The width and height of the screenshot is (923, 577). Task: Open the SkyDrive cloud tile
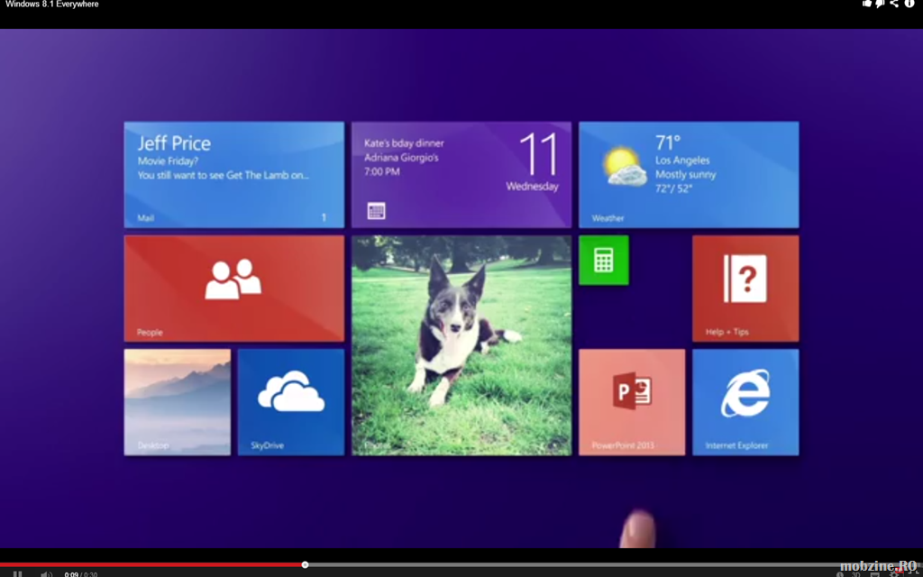[291, 402]
